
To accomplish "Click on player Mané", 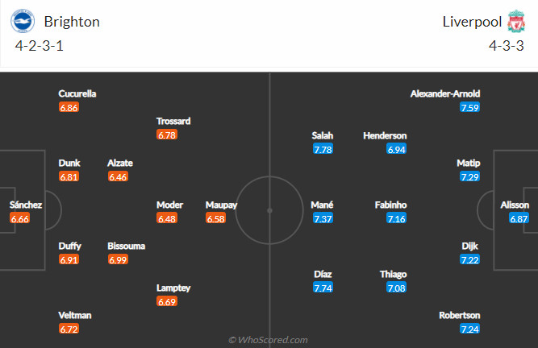I will pyautogui.click(x=322, y=205).
